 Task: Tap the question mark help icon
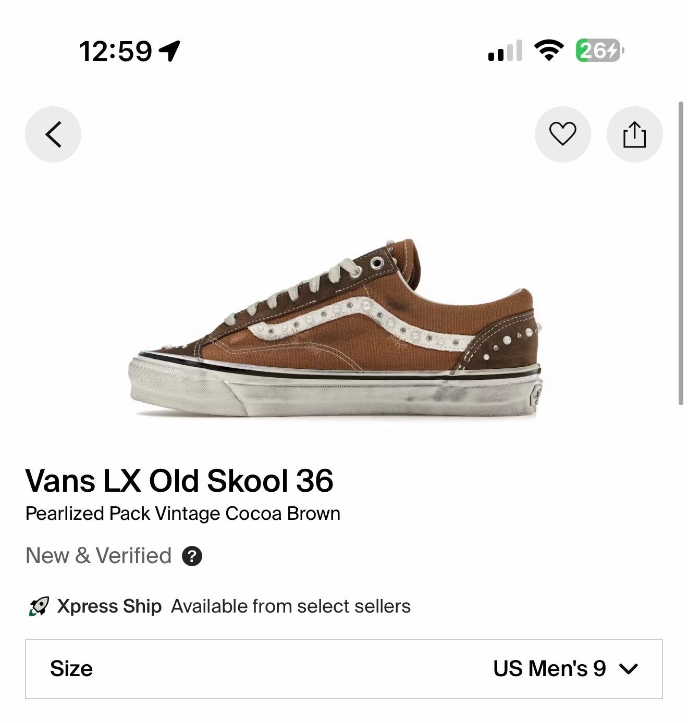(x=192, y=556)
